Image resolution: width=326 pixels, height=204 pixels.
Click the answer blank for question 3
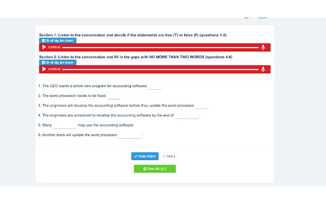[202, 107]
